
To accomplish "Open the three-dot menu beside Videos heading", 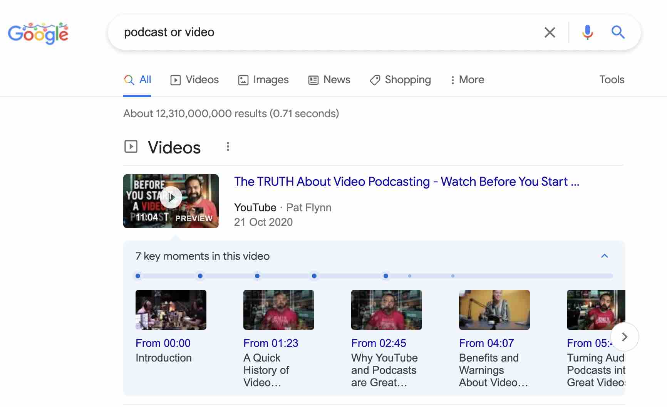I will click(x=228, y=146).
